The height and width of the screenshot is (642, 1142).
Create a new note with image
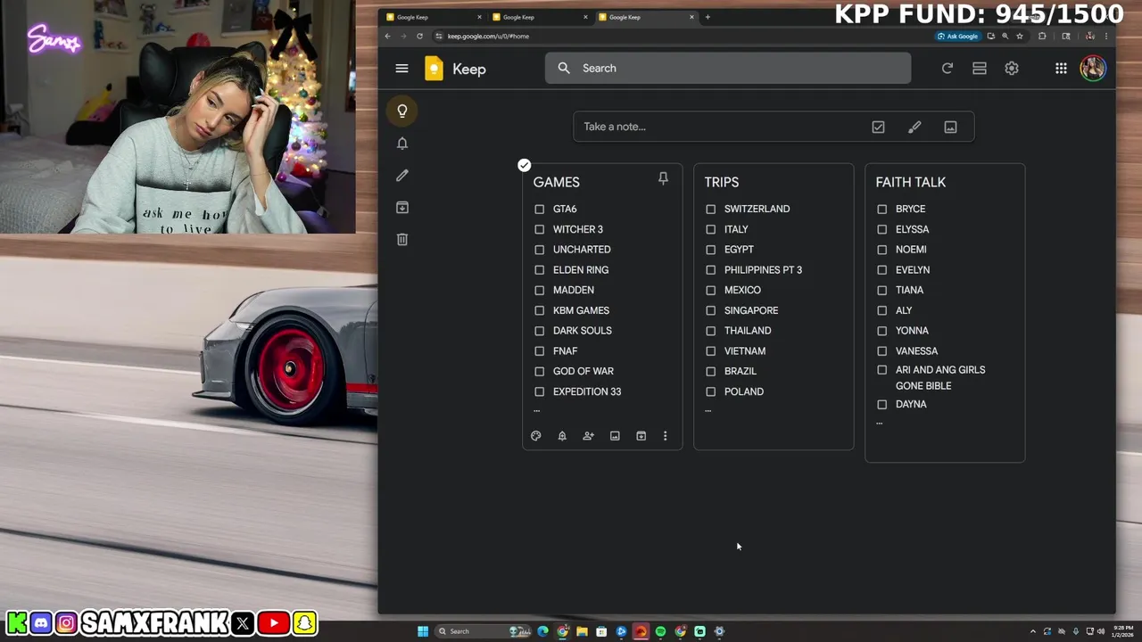pyautogui.click(x=950, y=128)
